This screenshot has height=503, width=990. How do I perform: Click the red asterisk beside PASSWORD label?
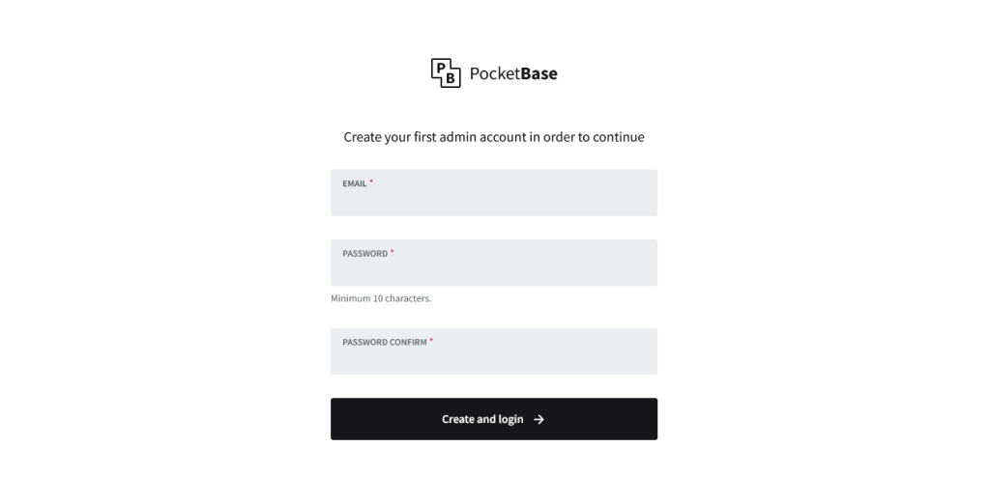[393, 251]
